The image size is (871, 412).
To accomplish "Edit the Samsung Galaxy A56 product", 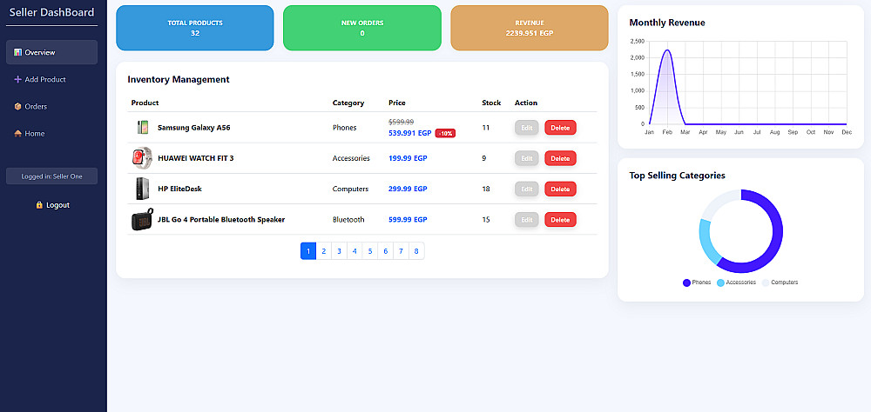I will (527, 128).
